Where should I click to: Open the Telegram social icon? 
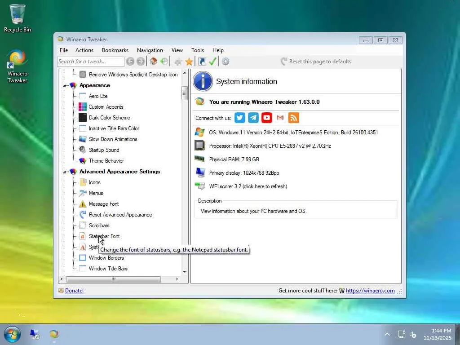(253, 118)
